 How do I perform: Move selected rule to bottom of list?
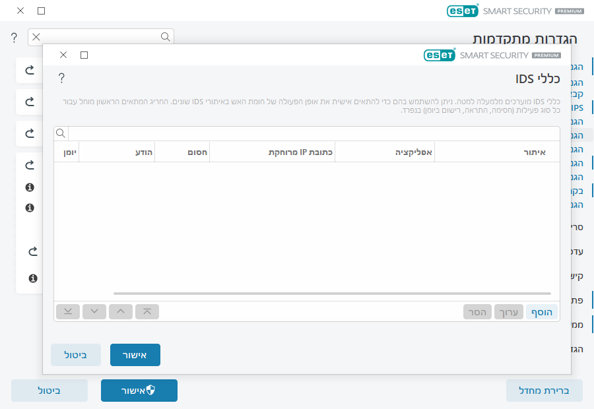click(x=68, y=311)
